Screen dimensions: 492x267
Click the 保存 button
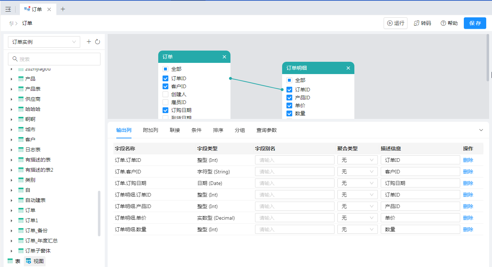[x=475, y=23]
